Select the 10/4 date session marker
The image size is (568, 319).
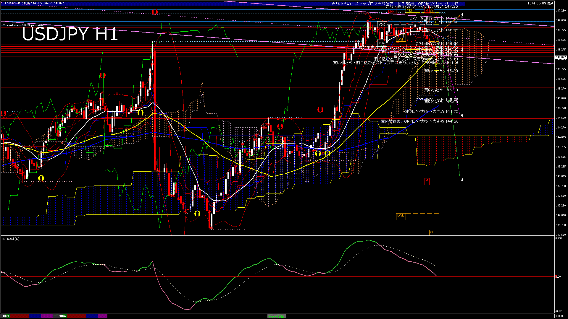(x=62, y=316)
